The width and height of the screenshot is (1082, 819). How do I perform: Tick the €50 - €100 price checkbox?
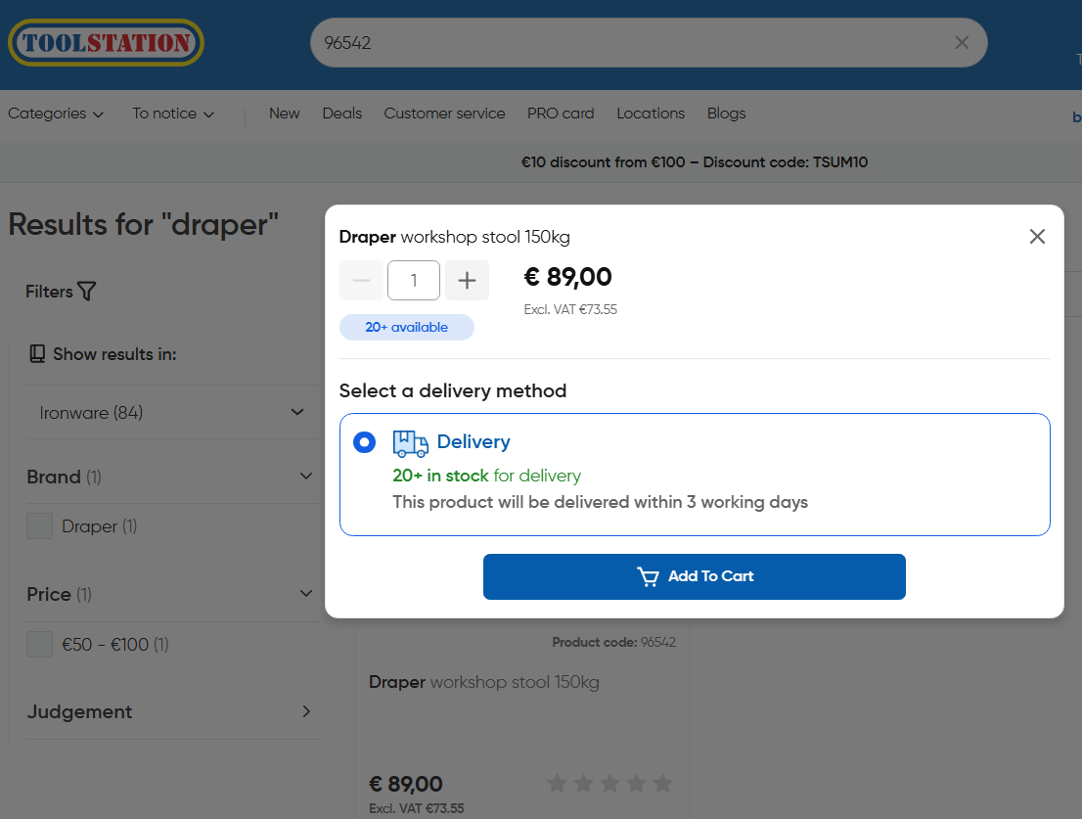pyautogui.click(x=39, y=645)
